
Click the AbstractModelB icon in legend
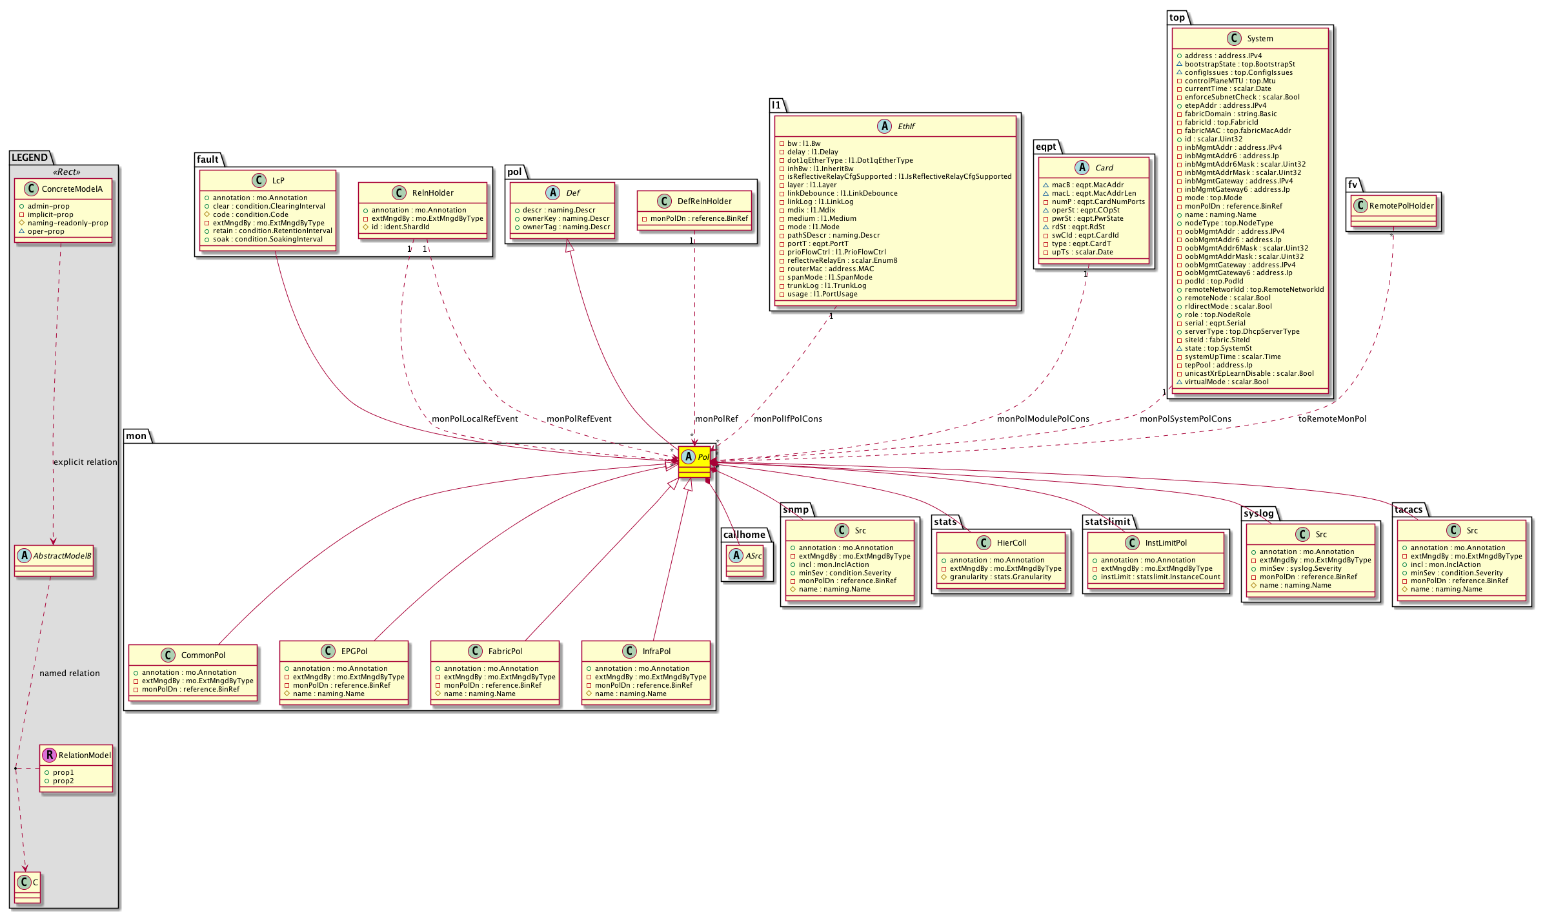24,555
